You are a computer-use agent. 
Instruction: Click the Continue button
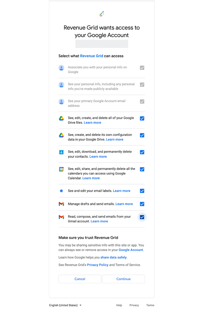point(123,279)
